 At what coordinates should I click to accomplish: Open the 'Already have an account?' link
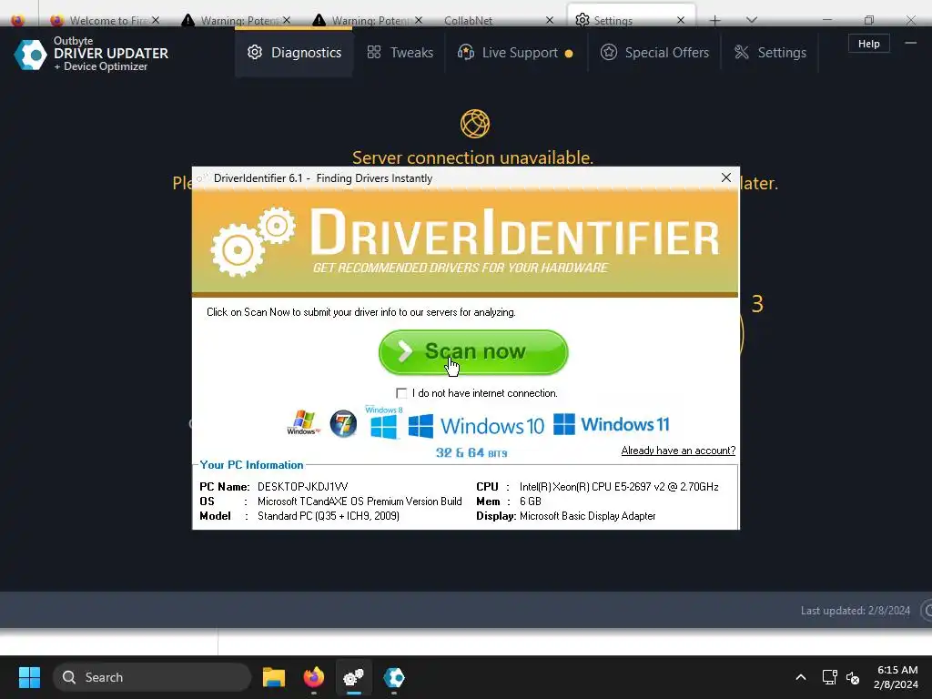click(x=678, y=451)
